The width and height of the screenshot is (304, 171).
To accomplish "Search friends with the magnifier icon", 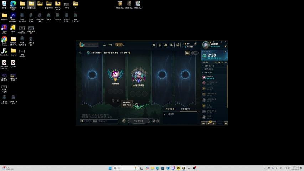I will point(226,62).
